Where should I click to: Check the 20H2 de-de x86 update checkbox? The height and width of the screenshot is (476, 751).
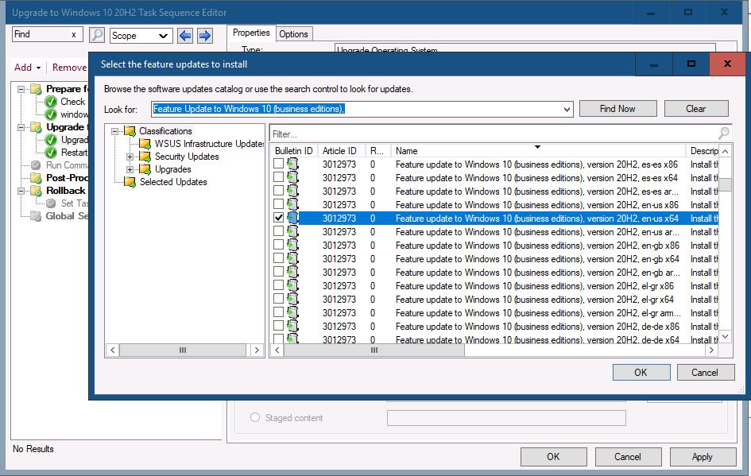pos(278,326)
